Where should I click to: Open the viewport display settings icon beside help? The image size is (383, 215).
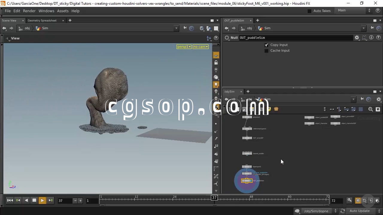(209, 38)
